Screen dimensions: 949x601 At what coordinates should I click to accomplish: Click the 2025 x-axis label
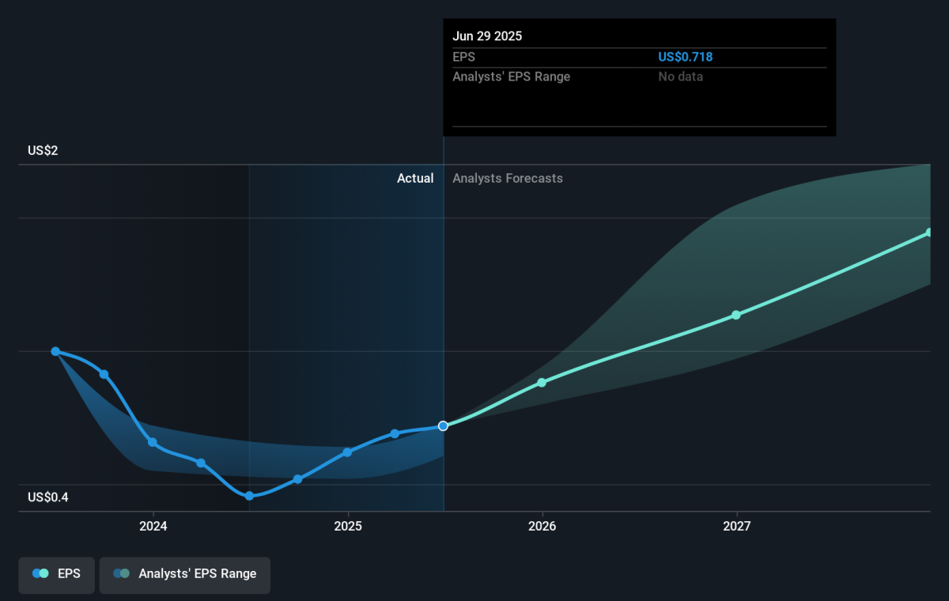347,527
